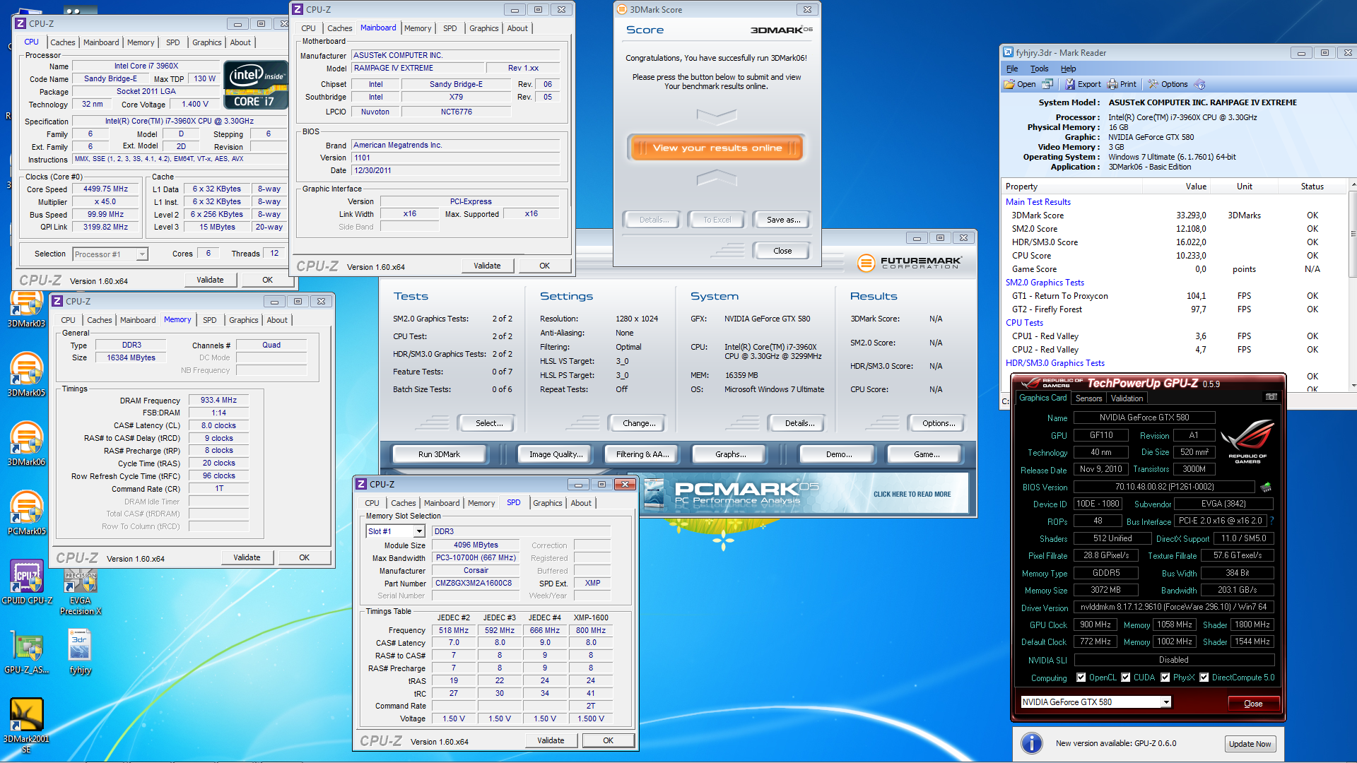Click the 3DMark Score row in Mark Reader
The image size is (1357, 763).
[x=1175, y=215]
